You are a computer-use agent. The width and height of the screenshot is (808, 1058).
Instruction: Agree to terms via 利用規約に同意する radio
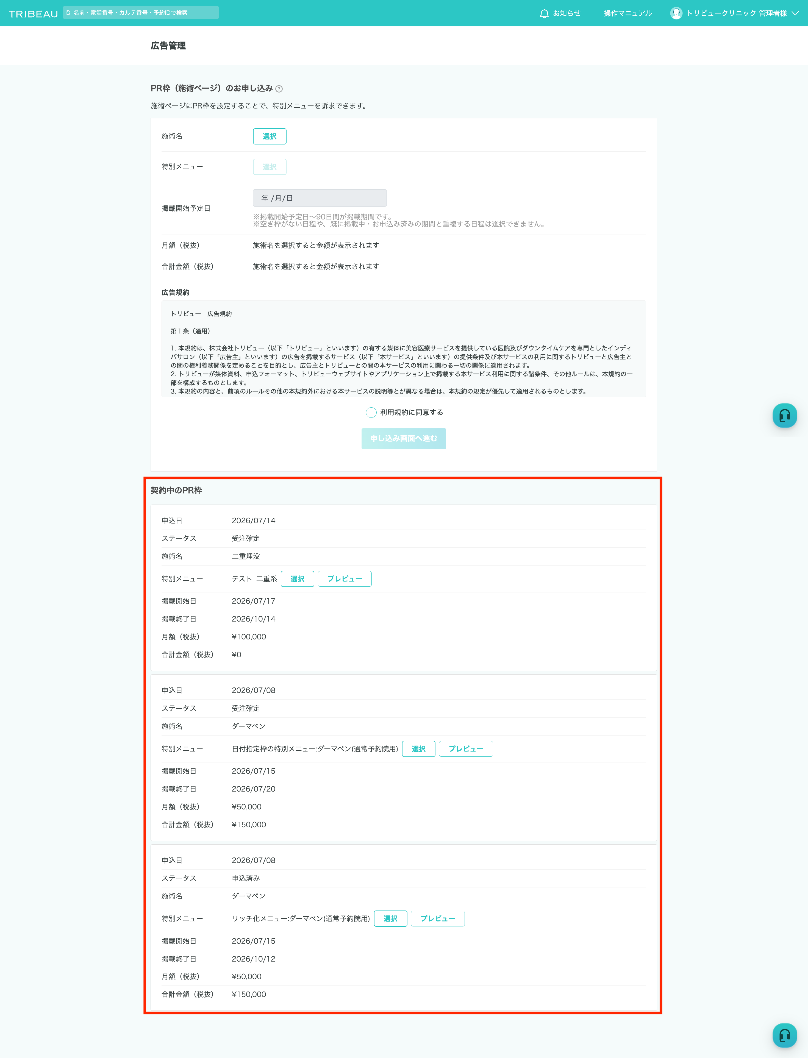371,413
